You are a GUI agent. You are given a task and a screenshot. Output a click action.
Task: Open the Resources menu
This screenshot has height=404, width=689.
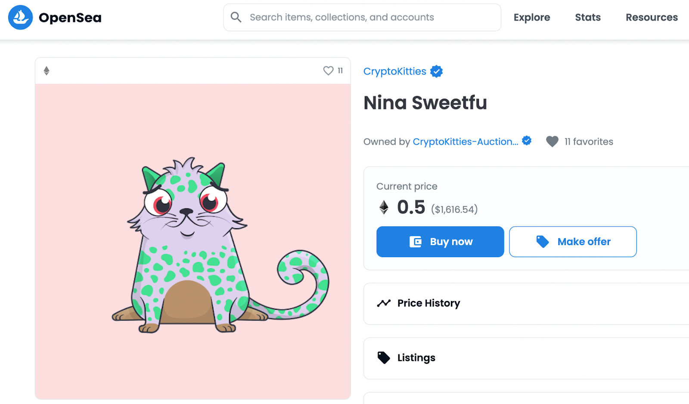click(x=652, y=18)
